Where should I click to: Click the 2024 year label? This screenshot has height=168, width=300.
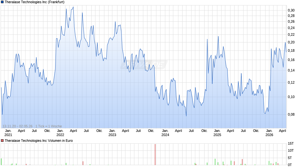tap(165, 135)
